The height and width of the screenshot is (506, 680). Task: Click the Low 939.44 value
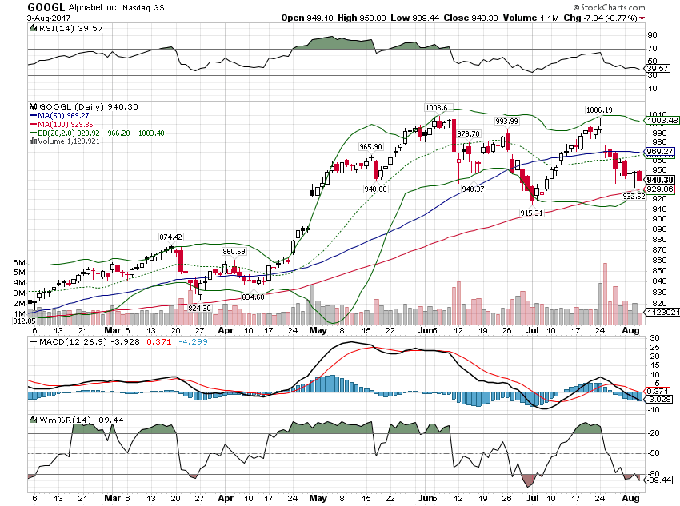click(x=414, y=18)
